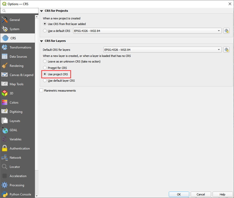The image size is (234, 198).
Task: Open the default CRS for layers dropdown
Action: coord(162,50)
